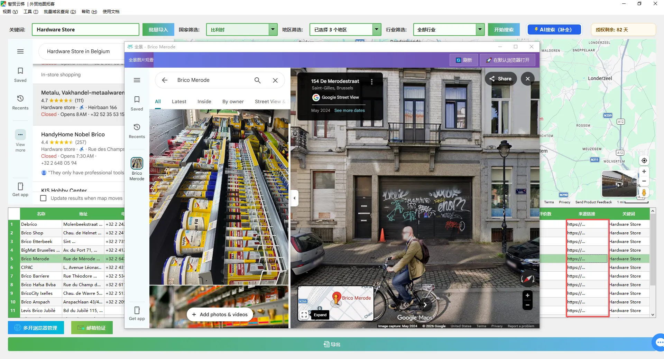Click the green 导出 export bar
The image size is (664, 359).
point(332,344)
